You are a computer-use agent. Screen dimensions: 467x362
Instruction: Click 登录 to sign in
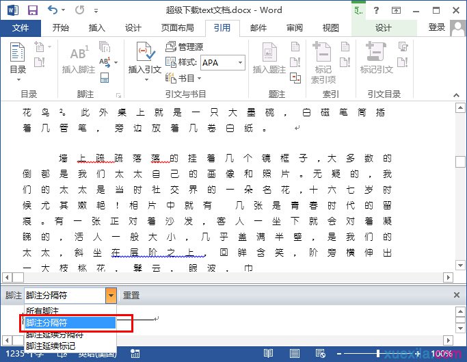pos(437,27)
